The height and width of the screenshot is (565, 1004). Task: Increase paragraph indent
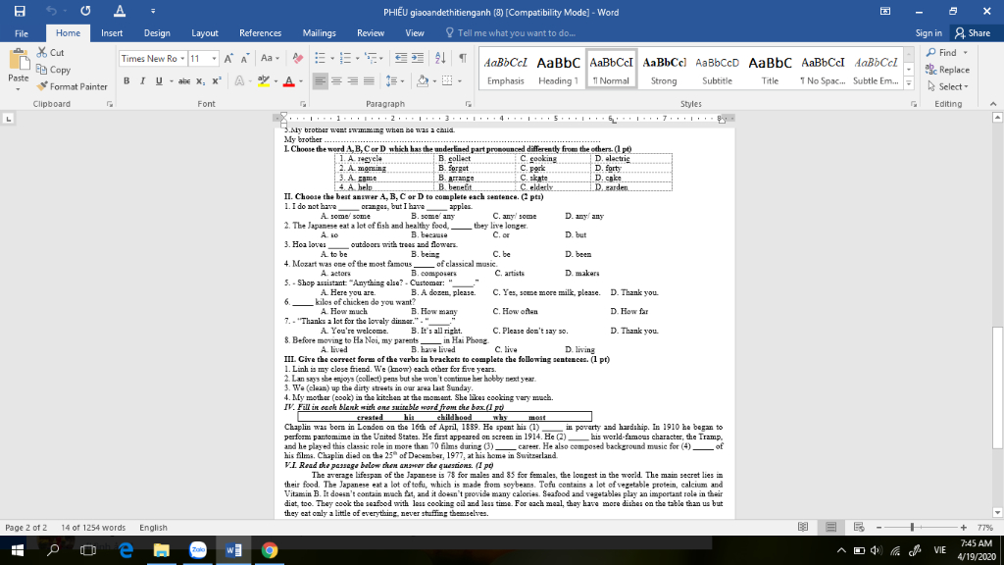point(418,58)
